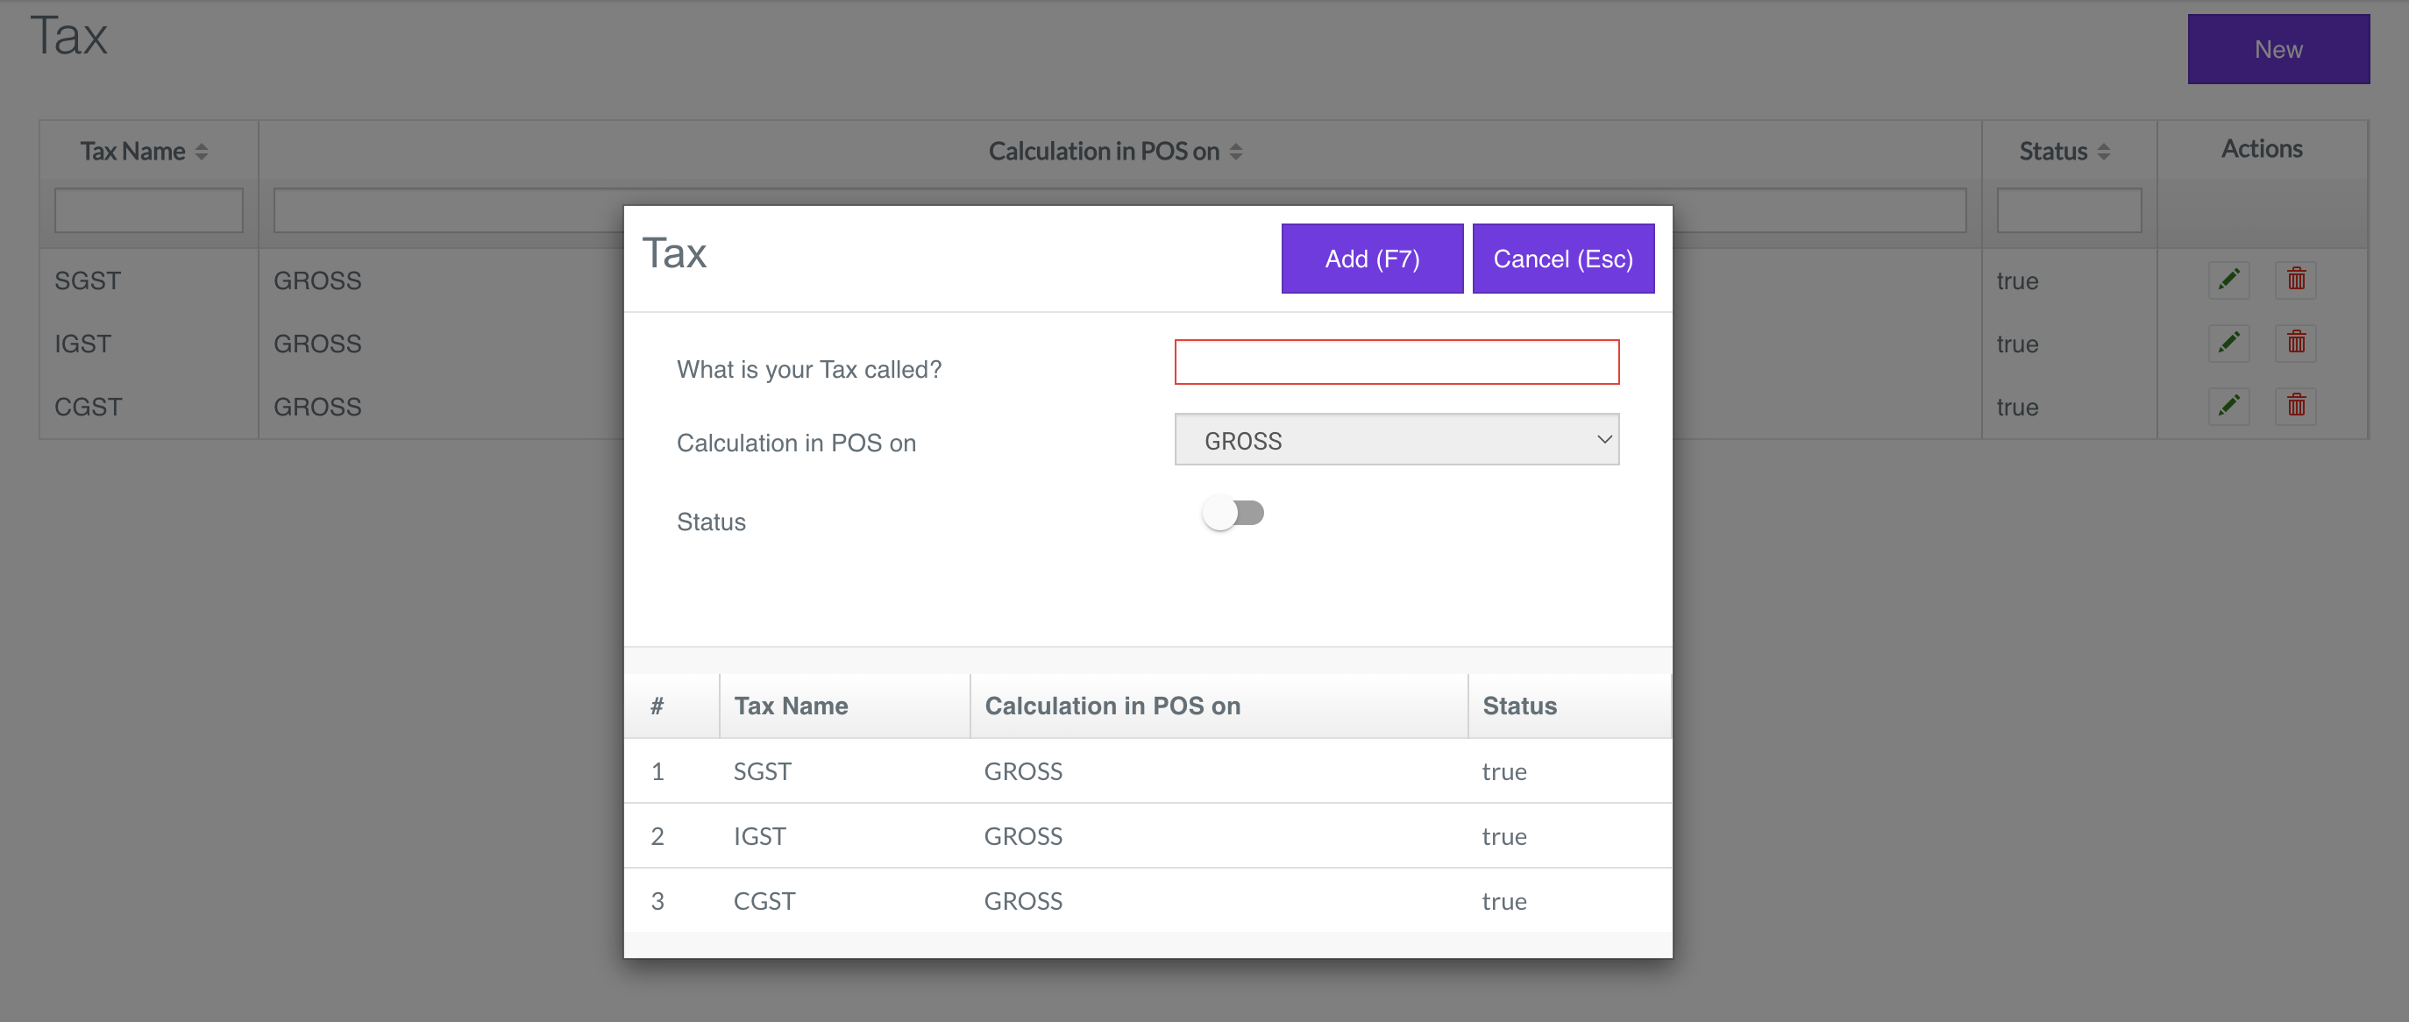Toggle the Status switch in the Tax dialog

click(1233, 514)
